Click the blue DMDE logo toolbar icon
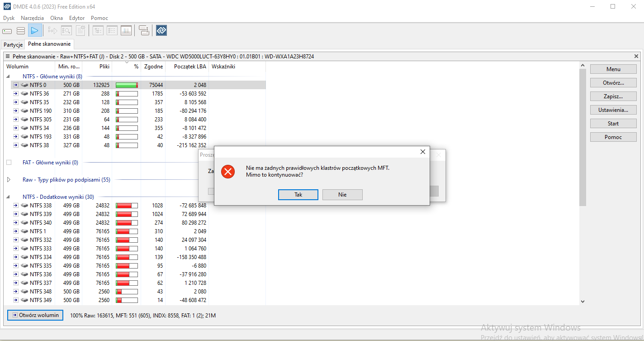 coord(161,30)
